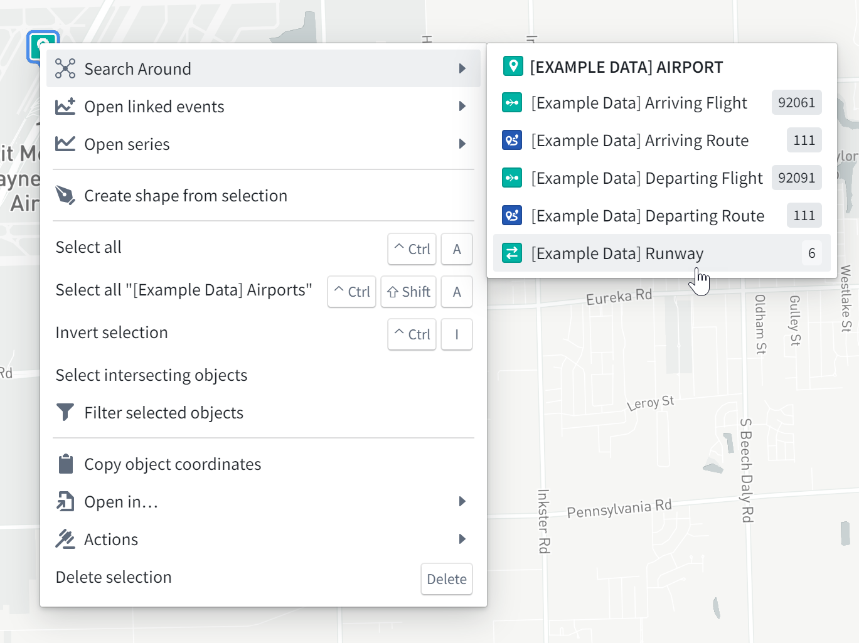Click the clipboard icon for Copy object coordinates
Screen dimensions: 859x643
pyautogui.click(x=65, y=464)
